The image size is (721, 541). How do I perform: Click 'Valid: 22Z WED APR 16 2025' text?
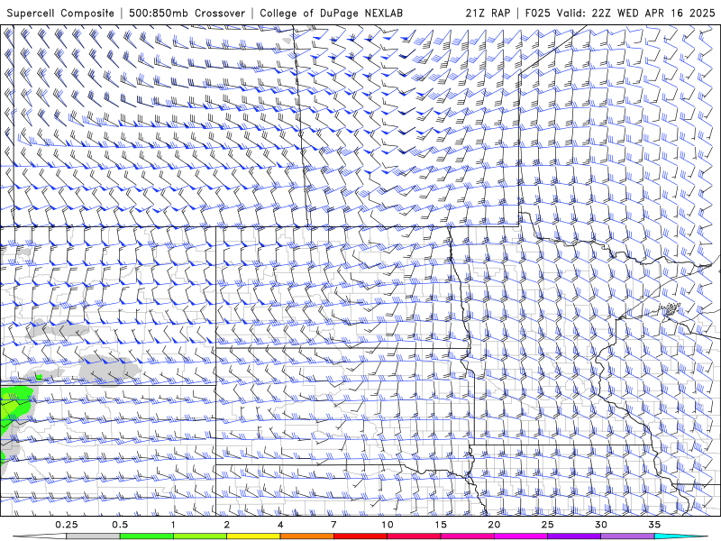click(635, 14)
